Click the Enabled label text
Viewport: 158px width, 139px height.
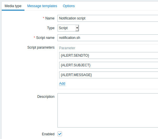click(48, 134)
